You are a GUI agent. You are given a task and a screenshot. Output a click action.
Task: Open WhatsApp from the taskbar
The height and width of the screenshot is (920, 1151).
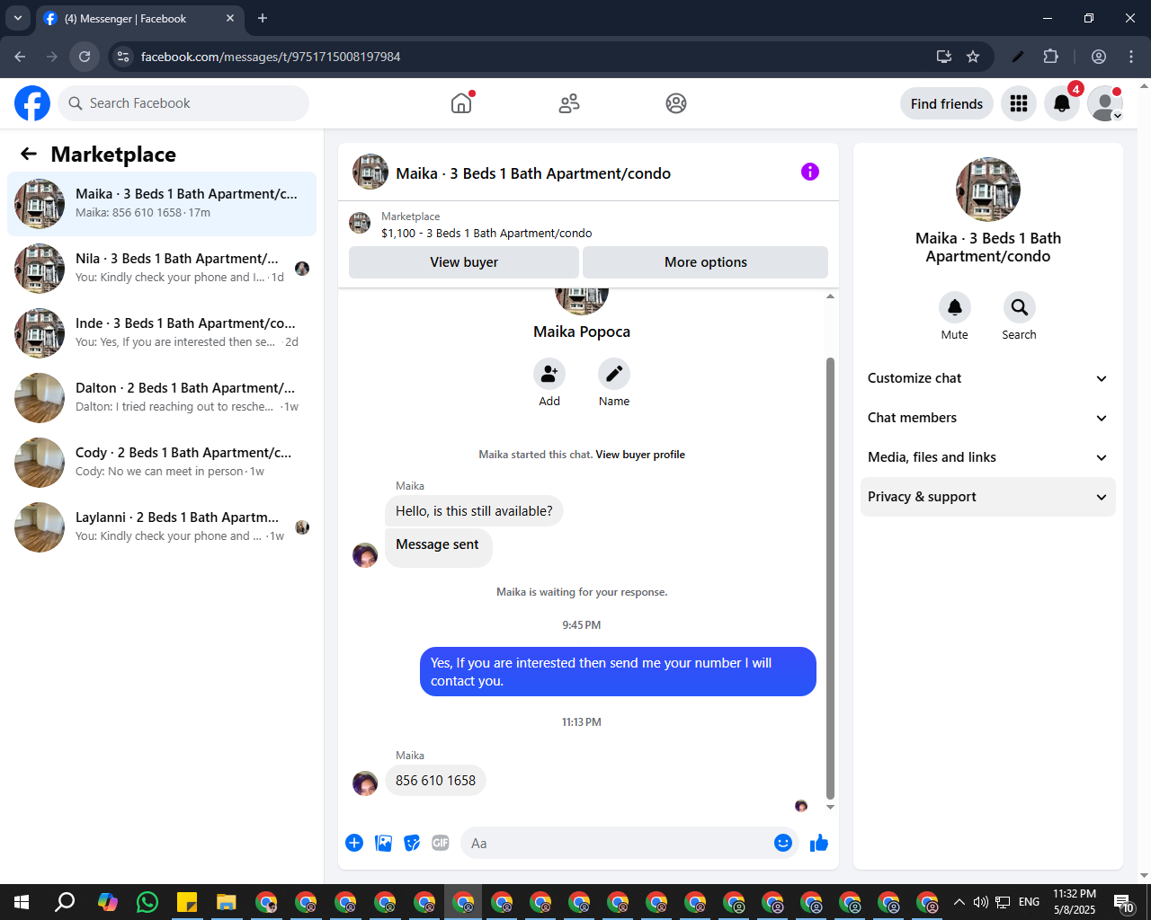coord(147,902)
